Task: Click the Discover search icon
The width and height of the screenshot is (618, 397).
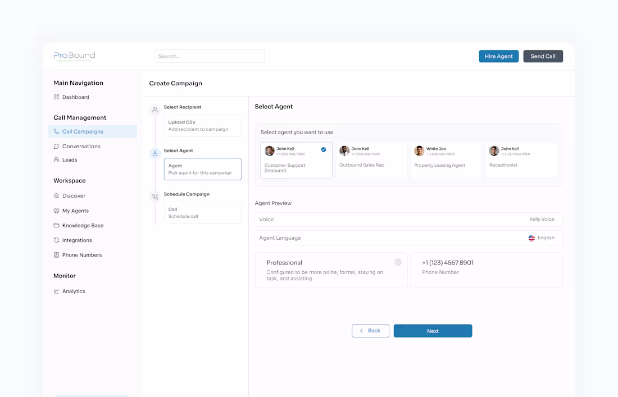Action: [56, 196]
